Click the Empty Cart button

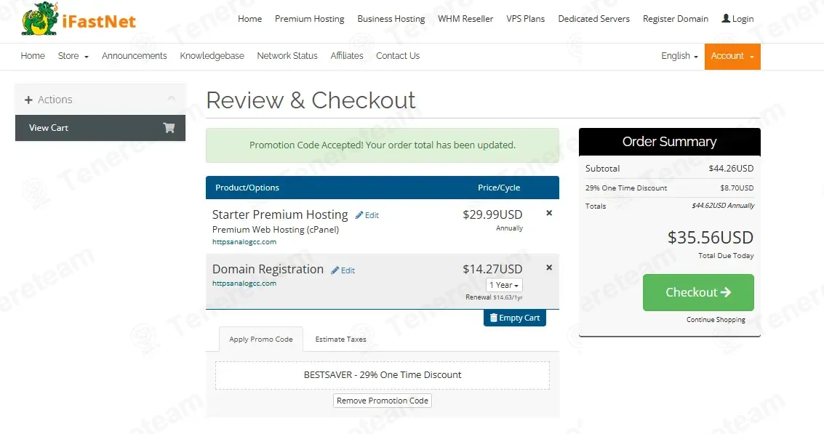514,318
